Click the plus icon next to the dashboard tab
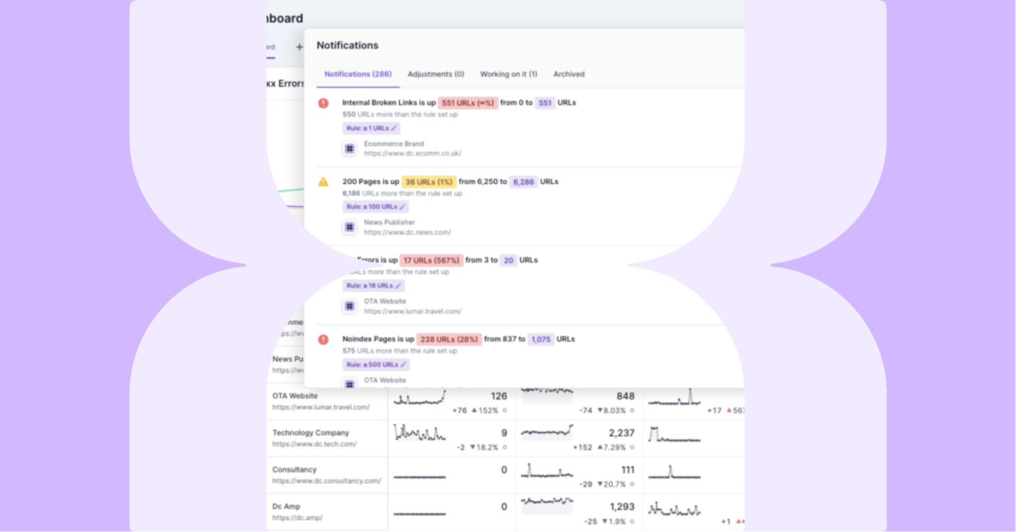This screenshot has width=1016, height=532. point(299,47)
